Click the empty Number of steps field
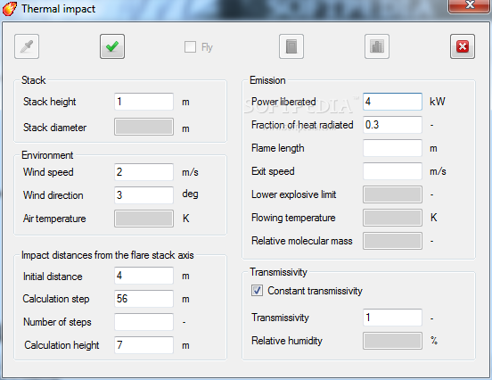The width and height of the screenshot is (492, 380). point(144,322)
